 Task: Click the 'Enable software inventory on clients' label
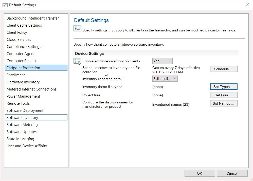tap(111, 61)
